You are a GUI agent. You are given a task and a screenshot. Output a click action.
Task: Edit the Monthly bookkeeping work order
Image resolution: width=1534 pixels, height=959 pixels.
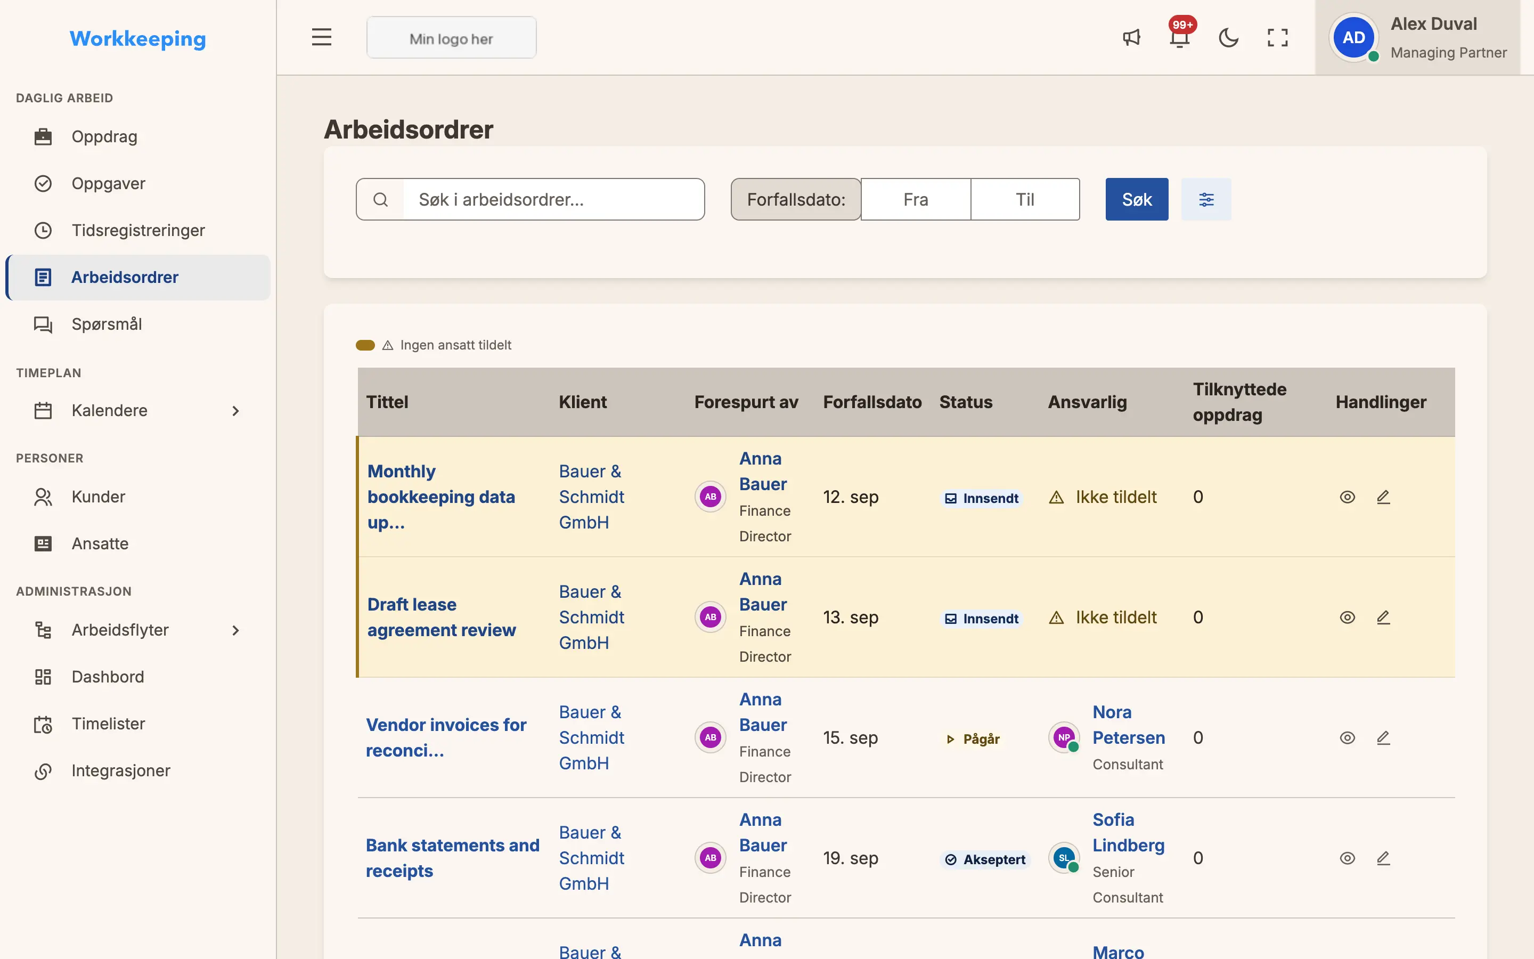click(x=1383, y=497)
